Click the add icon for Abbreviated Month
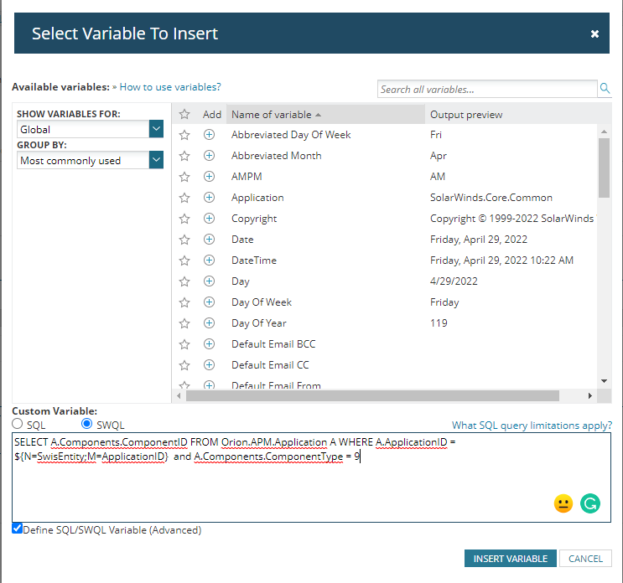This screenshot has width=623, height=583. tap(210, 156)
